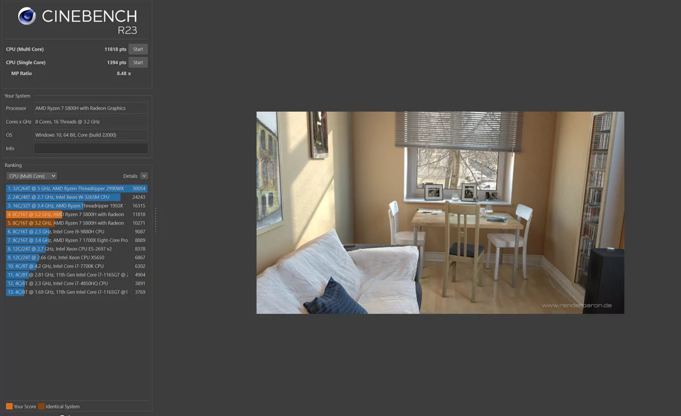The height and width of the screenshot is (416, 681).
Task: Select ranking row Xeon CPU E5-2697 v2
Action: coord(77,249)
